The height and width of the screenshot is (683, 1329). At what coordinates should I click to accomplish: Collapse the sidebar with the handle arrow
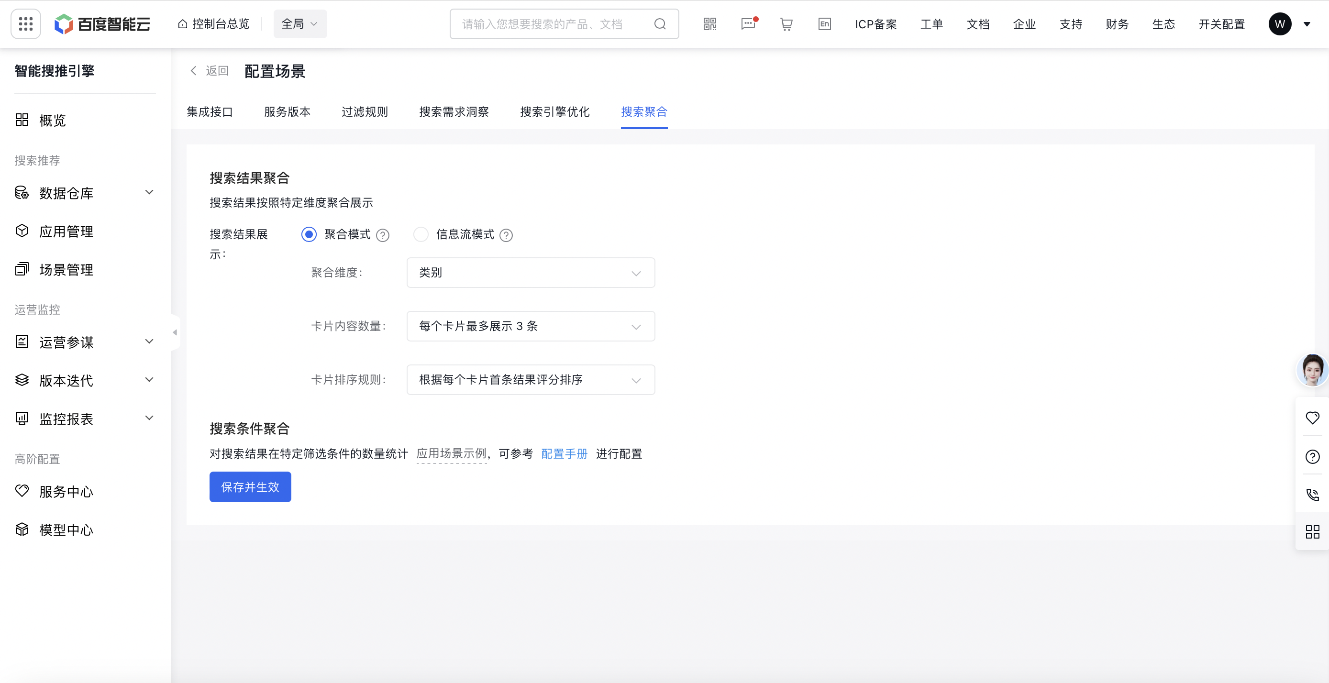175,332
